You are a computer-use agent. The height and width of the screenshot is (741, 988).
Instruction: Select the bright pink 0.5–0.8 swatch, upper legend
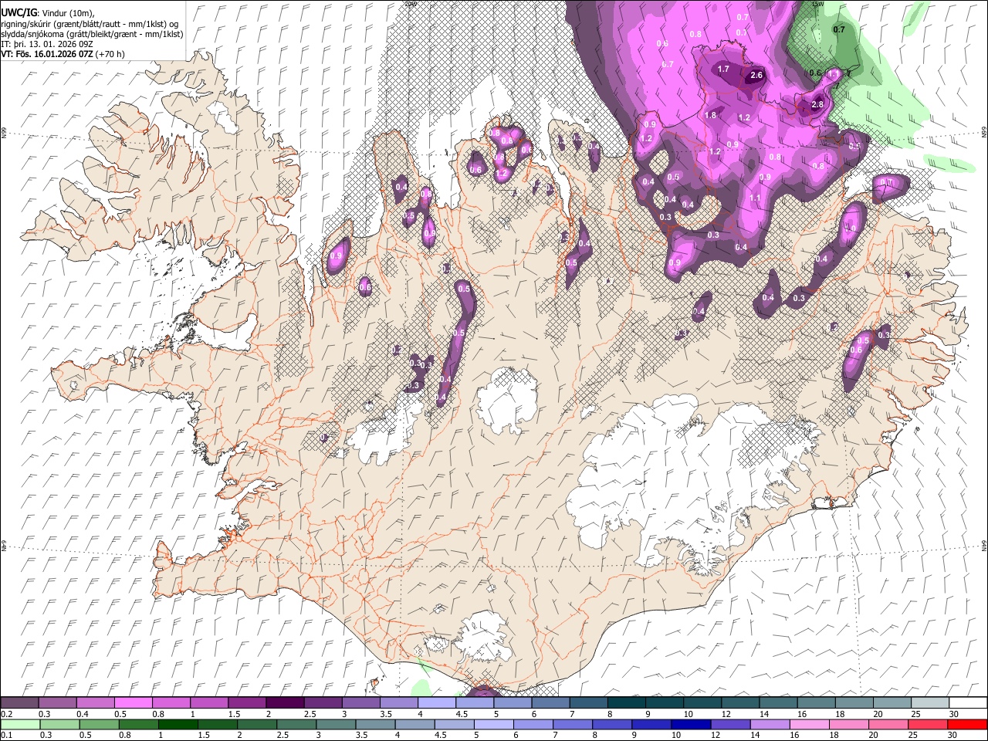[x=133, y=703]
